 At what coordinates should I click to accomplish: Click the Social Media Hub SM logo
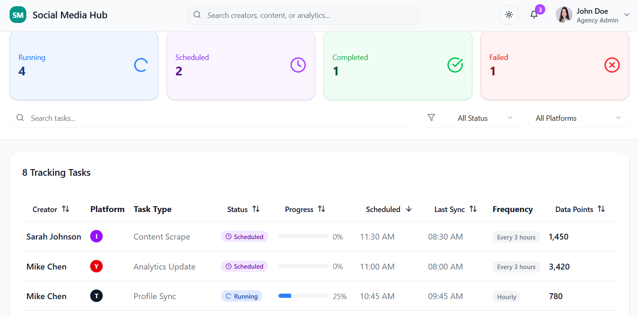tap(18, 15)
